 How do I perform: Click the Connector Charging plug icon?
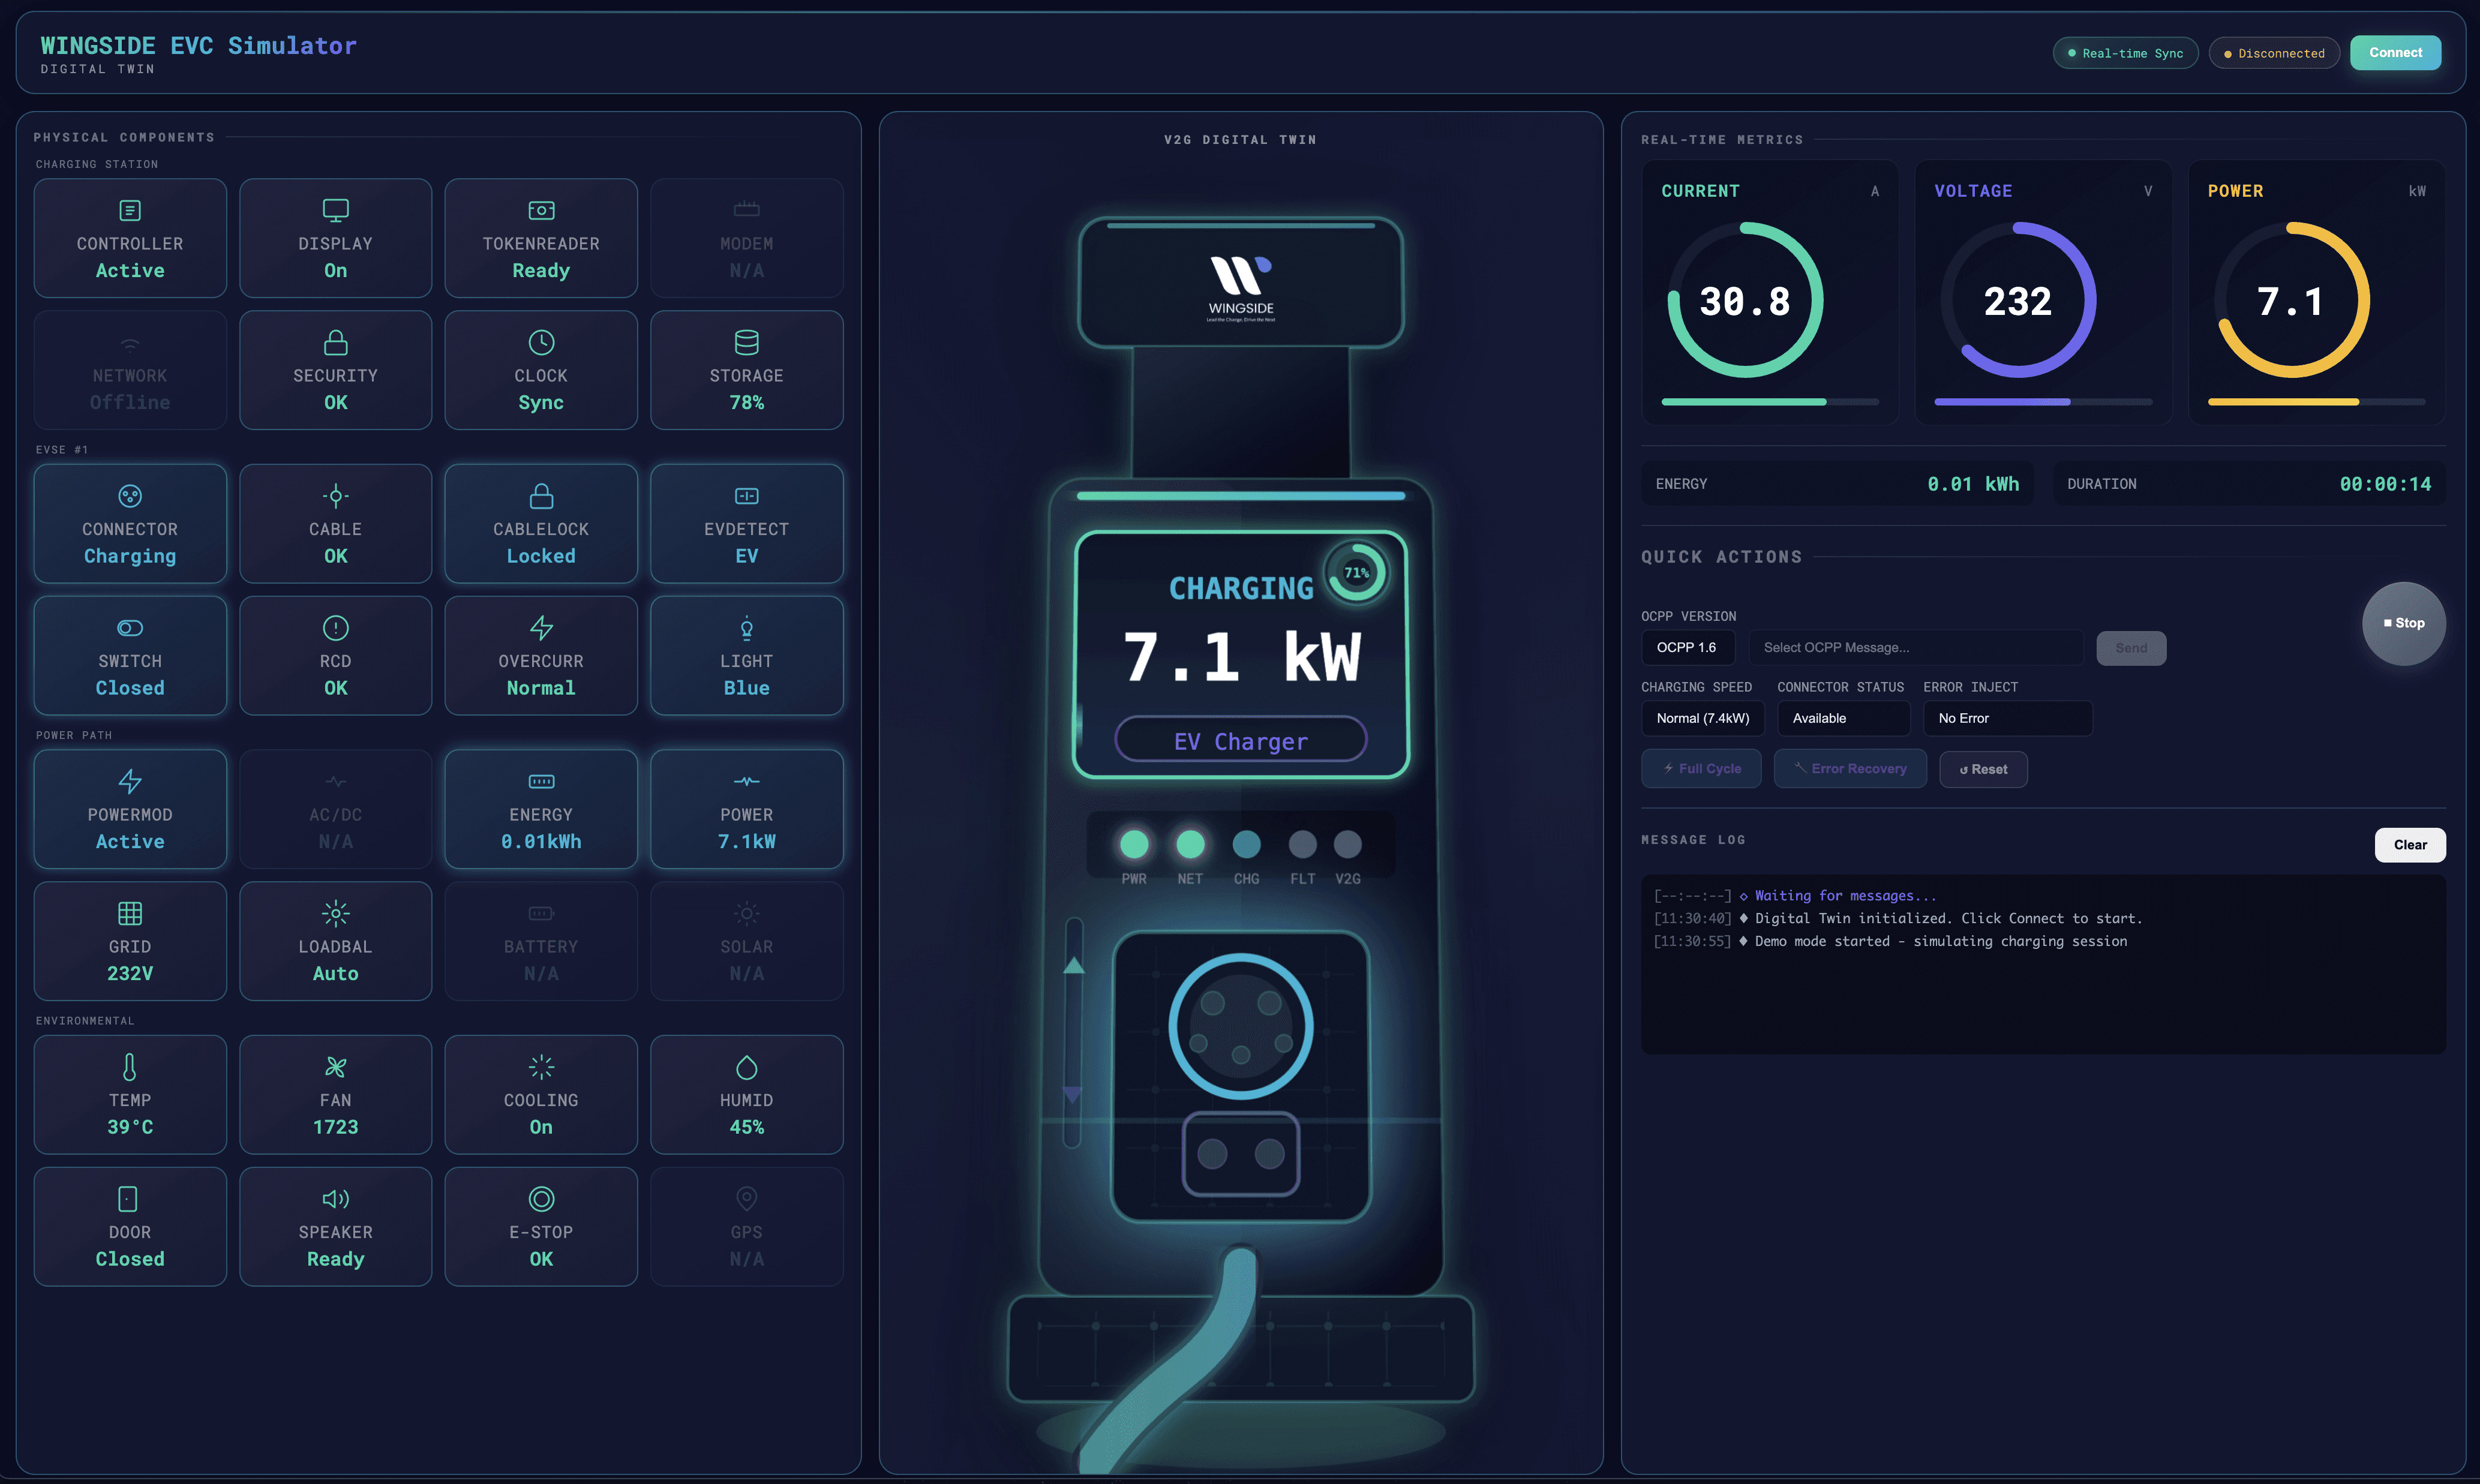(x=130, y=496)
